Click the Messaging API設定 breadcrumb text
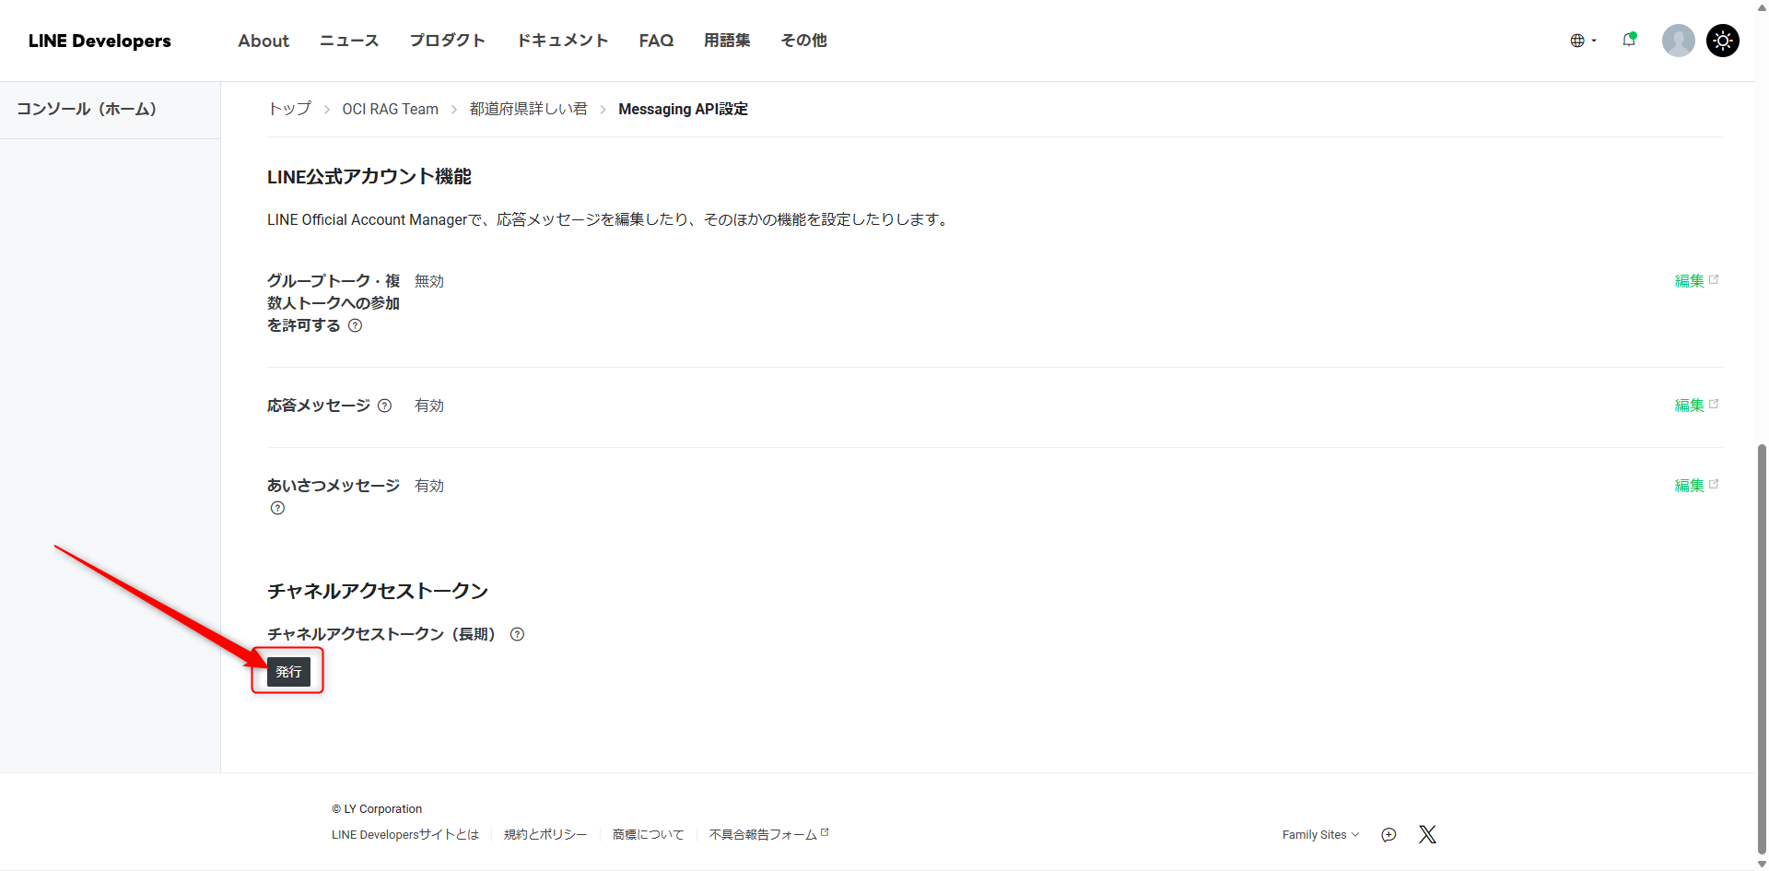 683,109
